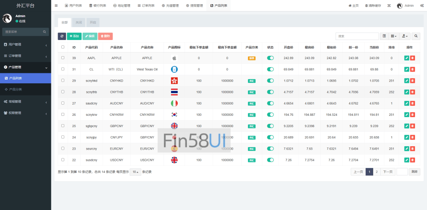
Task: Click the magnifier search button beside the table tools
Action: [416, 36]
